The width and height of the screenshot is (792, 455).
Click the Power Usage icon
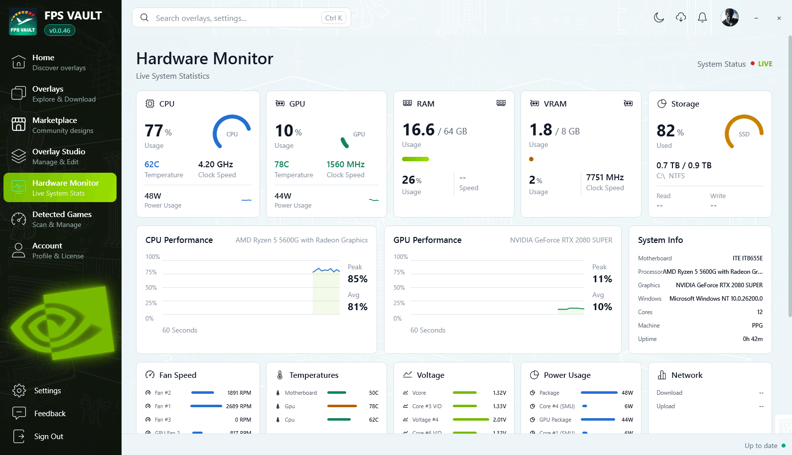coord(534,375)
